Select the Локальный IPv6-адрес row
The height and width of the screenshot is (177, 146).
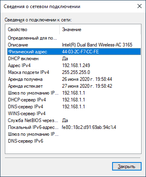[x=74, y=127]
